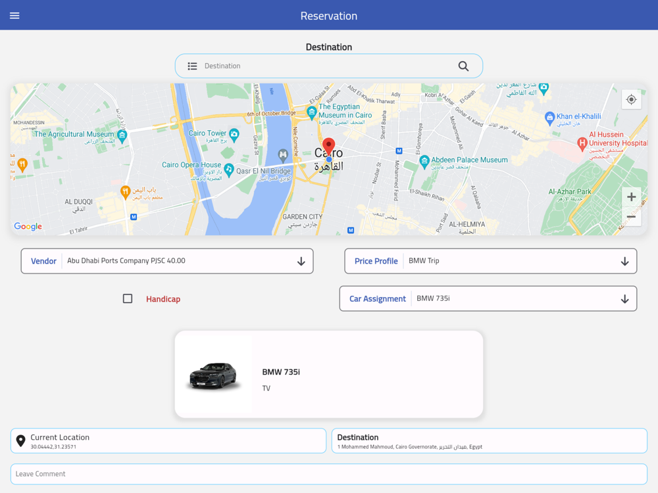Click the Khan el-Khalili shopping marker
This screenshot has width=658, height=493.
pos(549,118)
